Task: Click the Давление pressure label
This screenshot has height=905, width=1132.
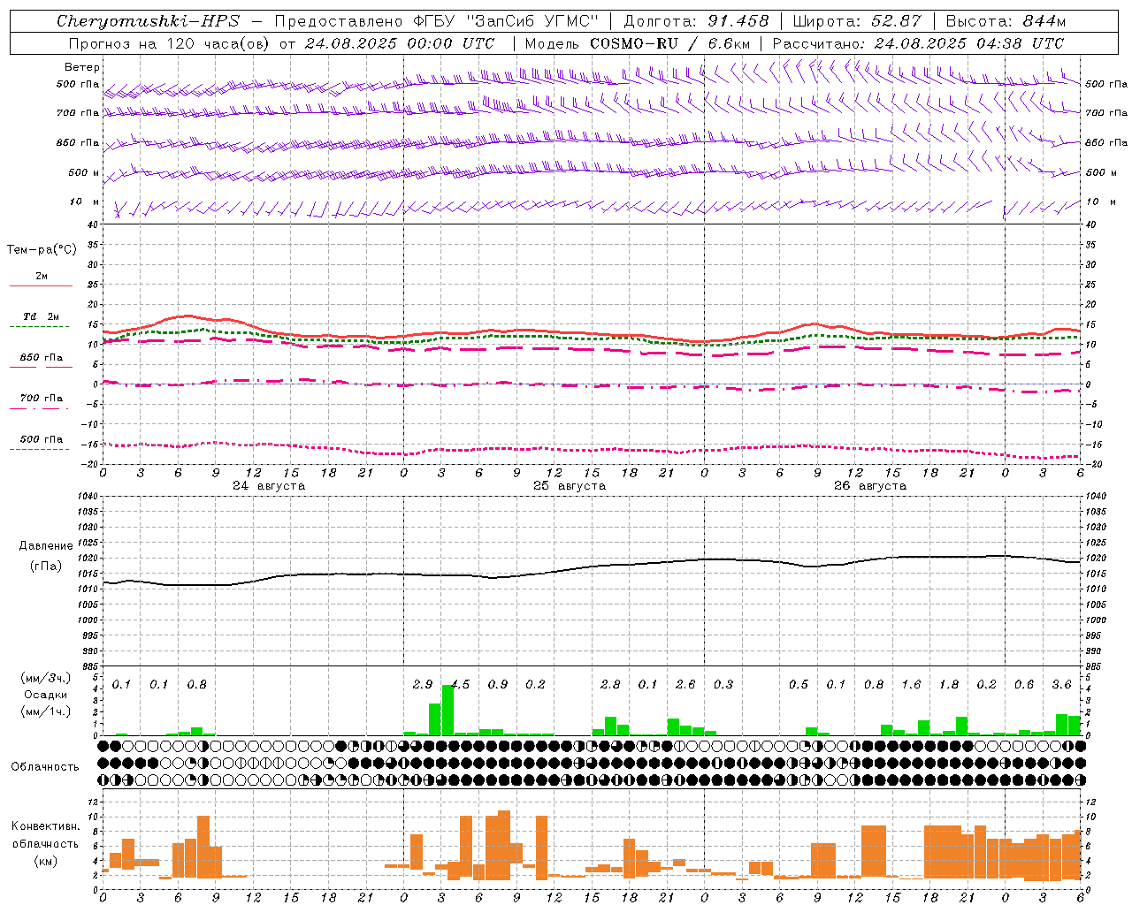Action: point(46,546)
